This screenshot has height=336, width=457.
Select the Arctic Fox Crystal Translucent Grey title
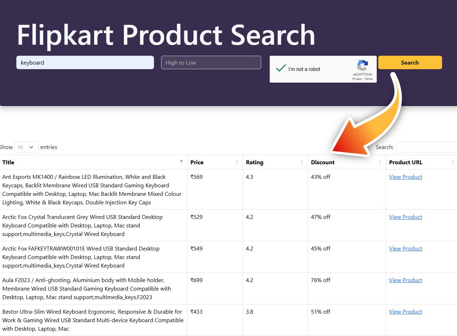pyautogui.click(x=82, y=225)
